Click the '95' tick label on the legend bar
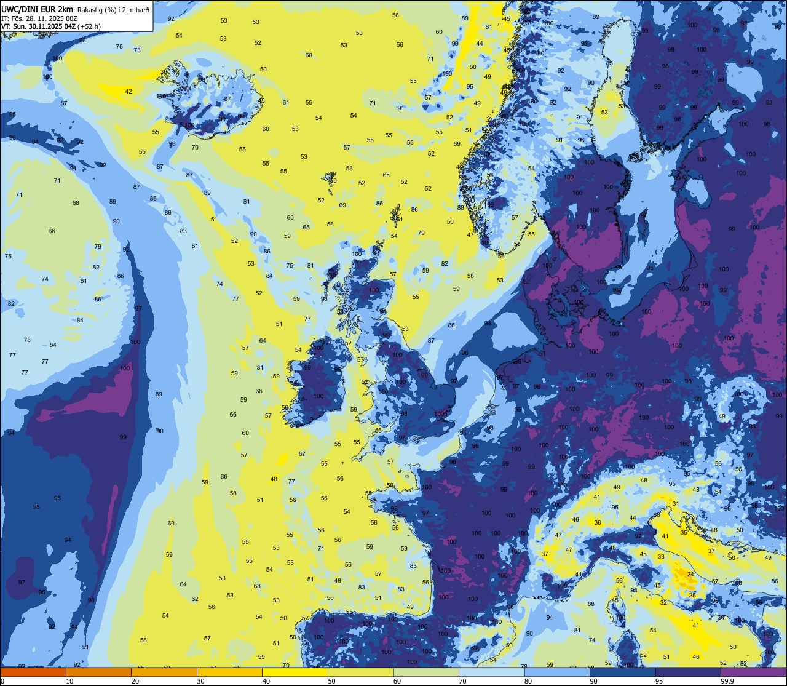The height and width of the screenshot is (686, 787). click(x=660, y=681)
